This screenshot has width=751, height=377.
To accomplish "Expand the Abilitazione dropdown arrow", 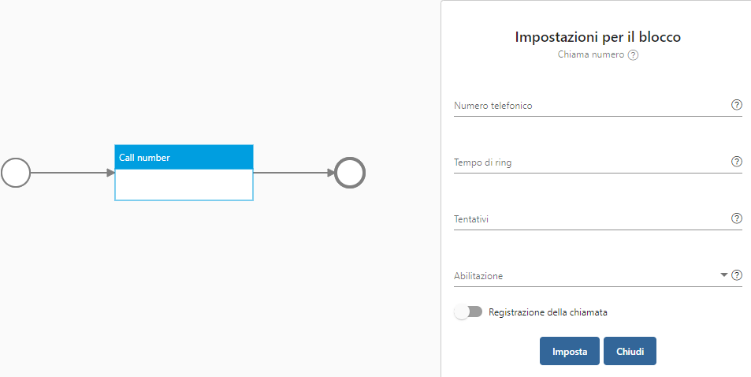I will pyautogui.click(x=723, y=274).
